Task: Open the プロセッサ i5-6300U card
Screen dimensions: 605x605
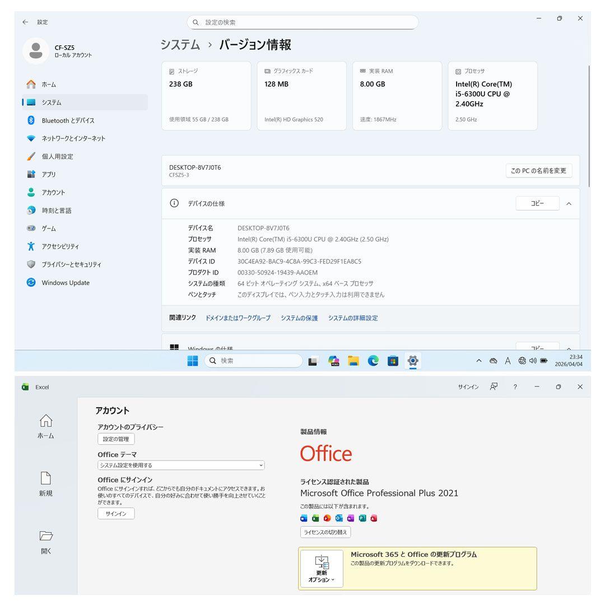Action: (x=493, y=96)
